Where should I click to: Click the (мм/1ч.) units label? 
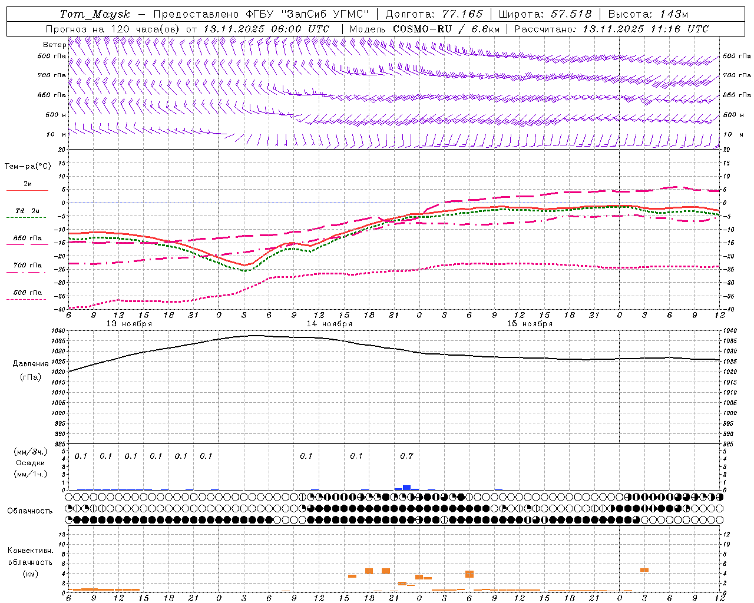pos(30,474)
